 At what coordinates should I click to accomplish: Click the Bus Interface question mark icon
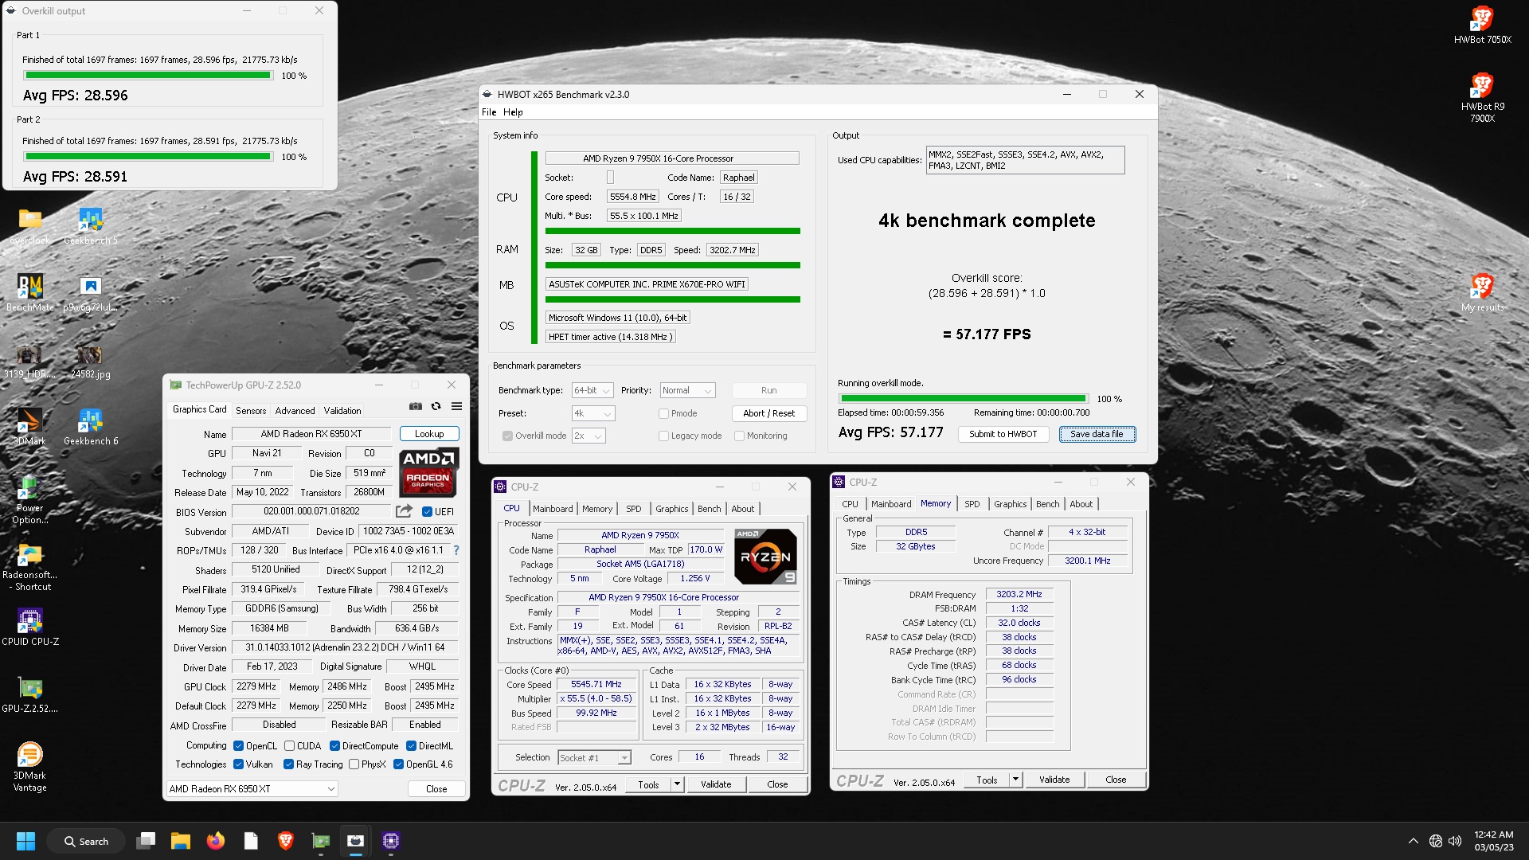(456, 550)
